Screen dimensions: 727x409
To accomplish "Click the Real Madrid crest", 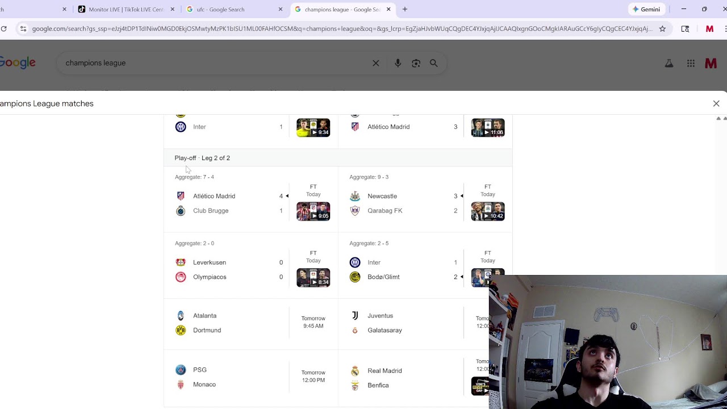I will click(x=355, y=371).
